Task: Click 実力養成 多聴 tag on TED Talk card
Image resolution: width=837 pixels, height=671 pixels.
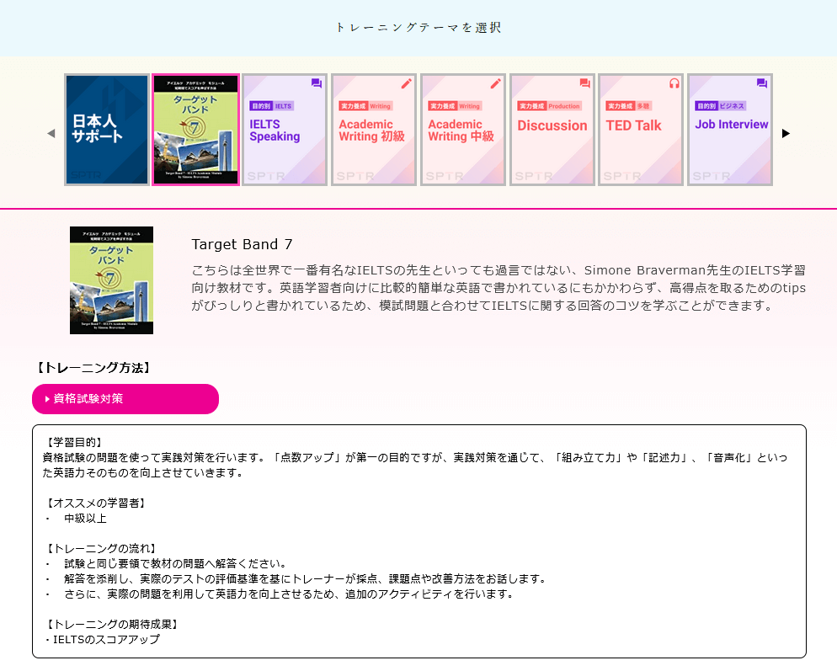Action: click(628, 106)
